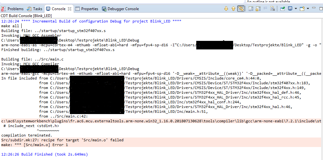The image size is (323, 160).
Task: Toggle the greyed-out Word Wrap lines icon
Action: click(x=265, y=9)
